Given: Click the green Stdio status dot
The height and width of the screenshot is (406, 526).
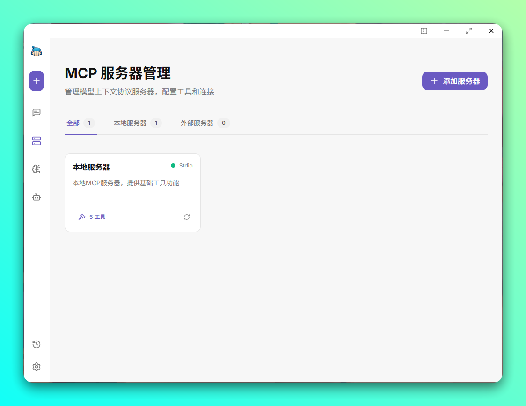Looking at the screenshot, I should pos(173,166).
